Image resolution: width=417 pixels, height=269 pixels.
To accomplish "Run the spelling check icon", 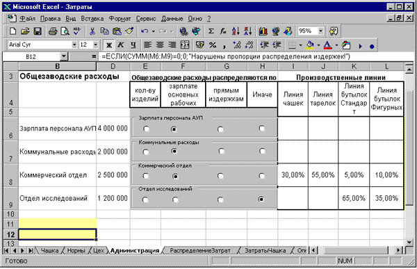I will point(77,31).
